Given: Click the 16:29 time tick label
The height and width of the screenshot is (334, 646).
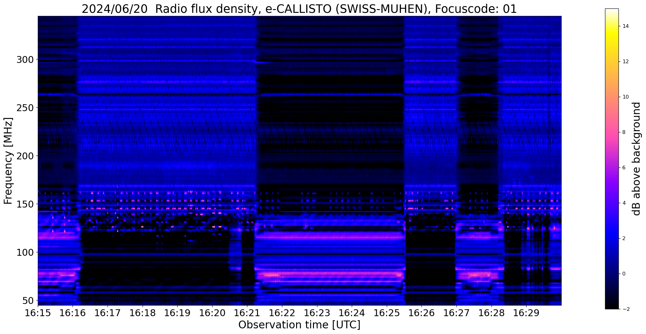Looking at the screenshot, I should (x=526, y=313).
